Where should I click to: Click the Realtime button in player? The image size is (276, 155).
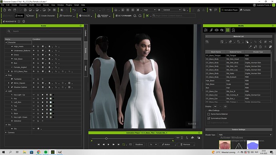point(139,145)
